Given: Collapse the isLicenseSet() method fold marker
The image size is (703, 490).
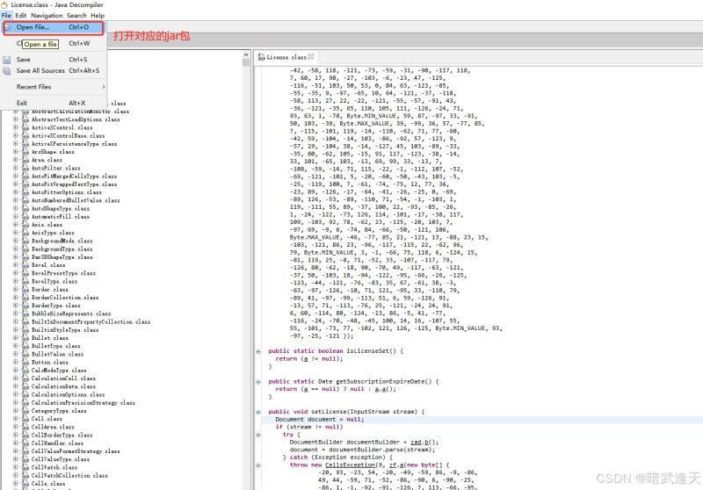Looking at the screenshot, I should tap(258, 351).
